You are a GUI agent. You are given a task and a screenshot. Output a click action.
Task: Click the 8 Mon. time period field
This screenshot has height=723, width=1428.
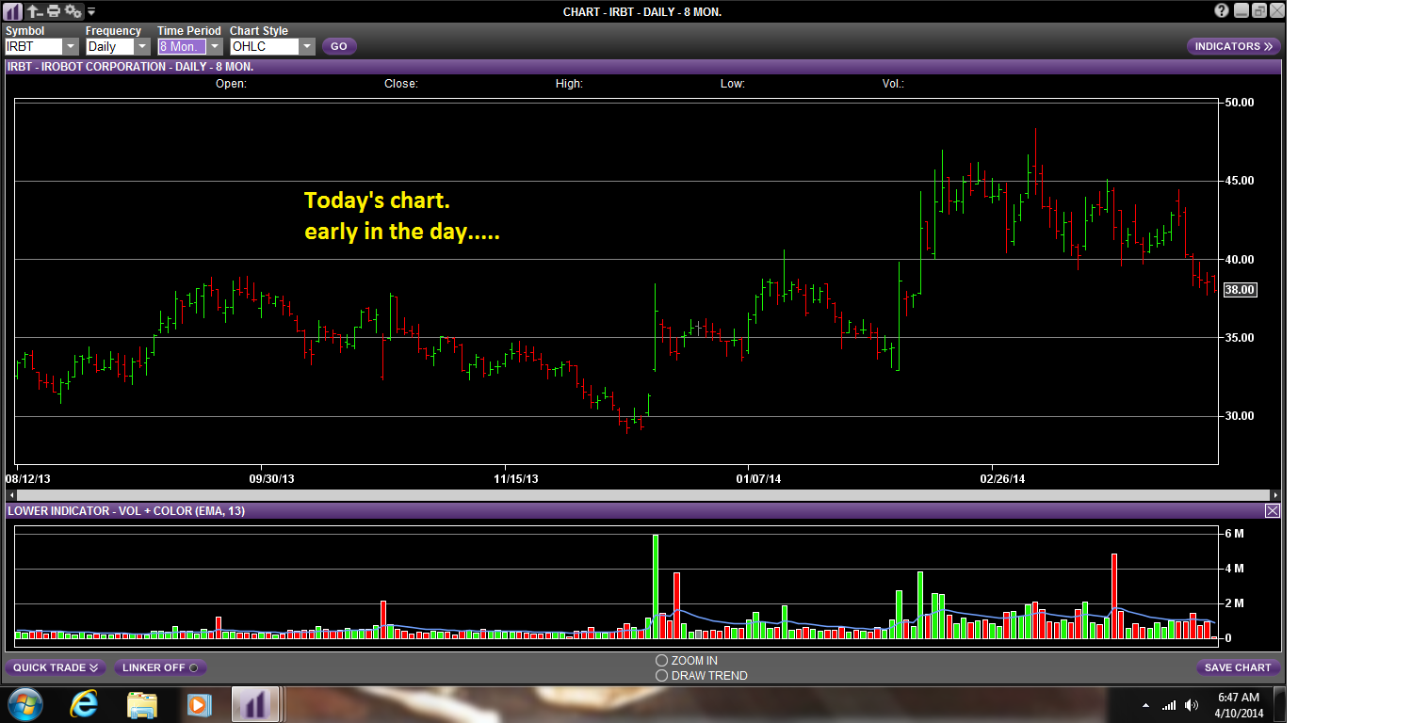pos(182,46)
